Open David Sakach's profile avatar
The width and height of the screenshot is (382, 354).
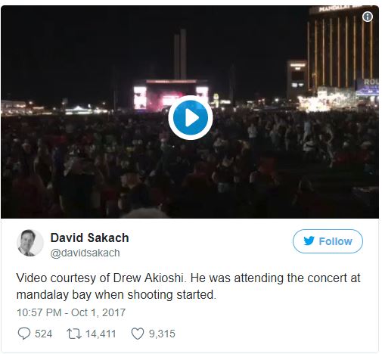30,243
